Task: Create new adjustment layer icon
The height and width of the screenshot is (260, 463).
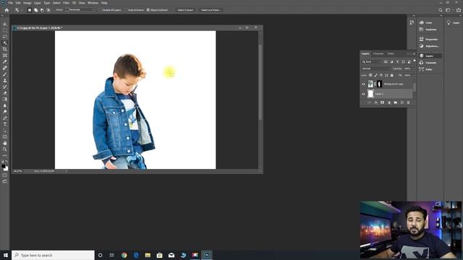Action: 389,103
